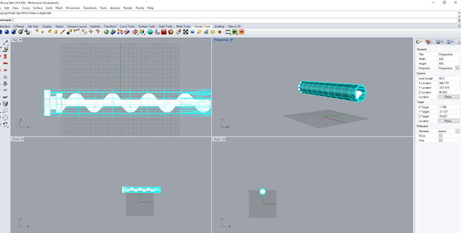This screenshot has width=461, height=233.
Task: Click the gray teapot-like shape toolbar icon
Action: 157,32
